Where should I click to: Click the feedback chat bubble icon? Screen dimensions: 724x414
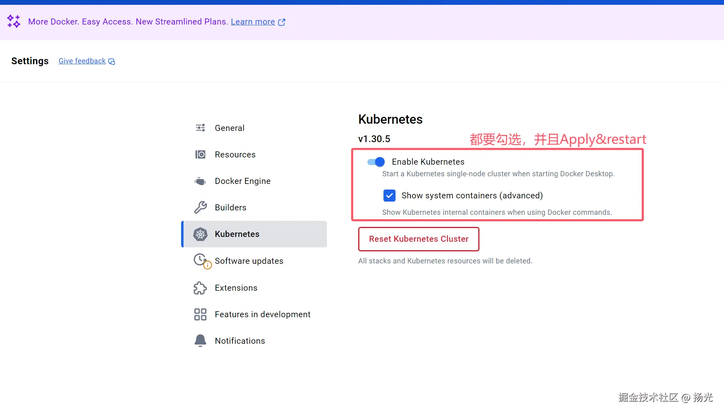pos(112,61)
